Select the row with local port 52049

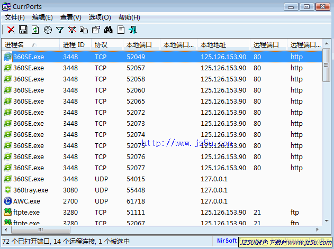[x=162, y=57]
